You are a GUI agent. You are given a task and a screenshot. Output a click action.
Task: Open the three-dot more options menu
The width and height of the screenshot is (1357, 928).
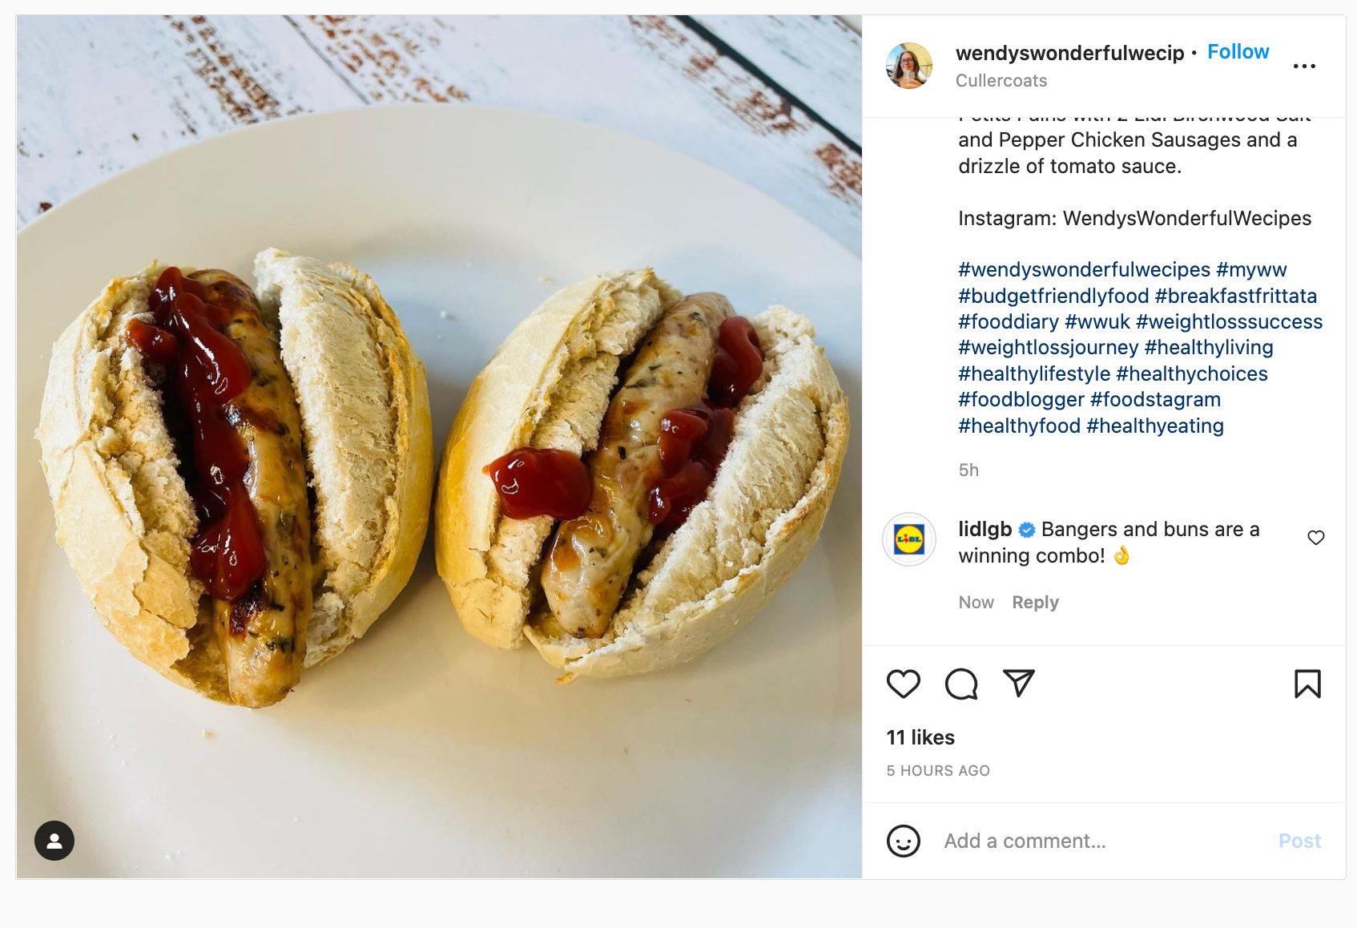pyautogui.click(x=1304, y=66)
